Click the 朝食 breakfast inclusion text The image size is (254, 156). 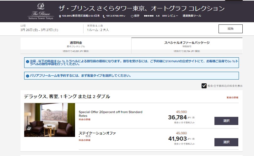(x=88, y=137)
